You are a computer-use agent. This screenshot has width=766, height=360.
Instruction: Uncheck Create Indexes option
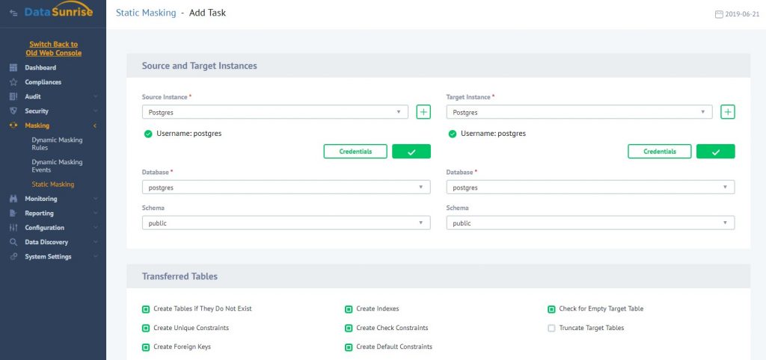coord(349,308)
